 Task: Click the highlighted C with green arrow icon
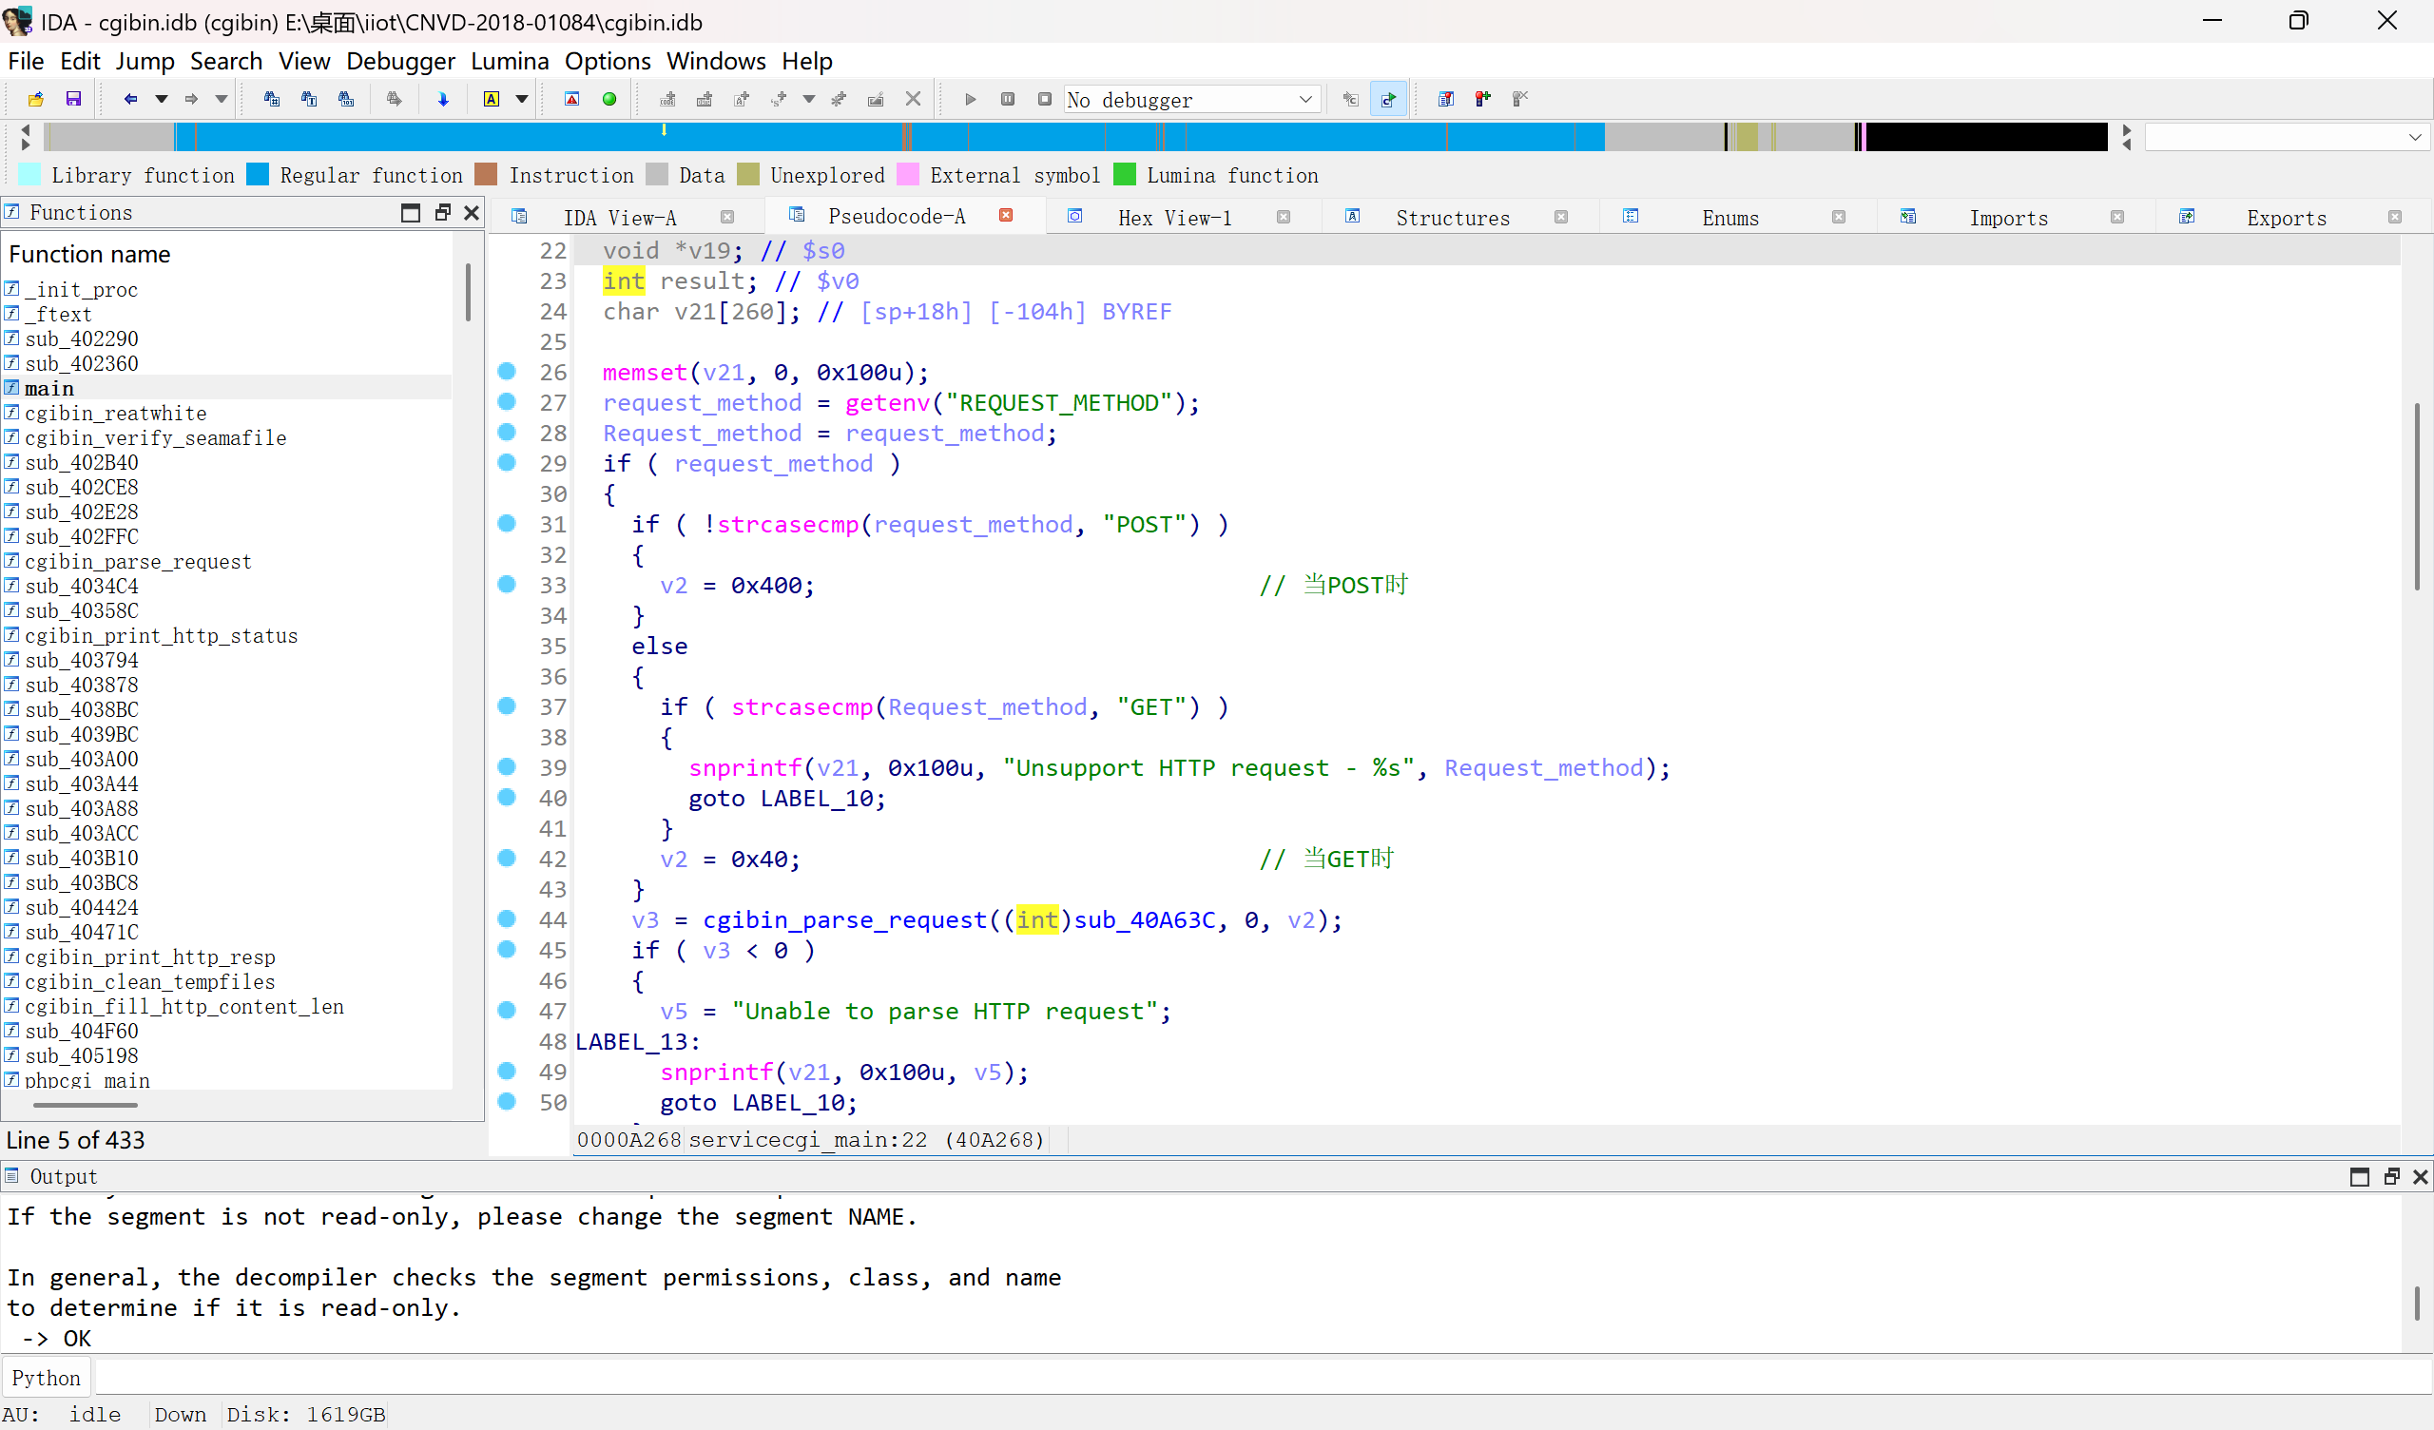(x=1388, y=99)
